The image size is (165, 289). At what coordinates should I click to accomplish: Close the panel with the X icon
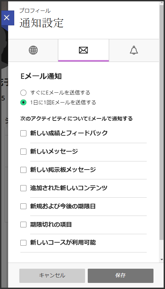[7, 18]
